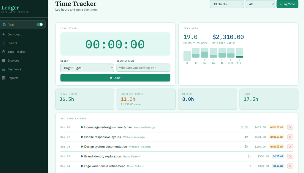Click the billed badge on Mar 24 entry
Screen dimensions: 304x173
click(x=278, y=166)
